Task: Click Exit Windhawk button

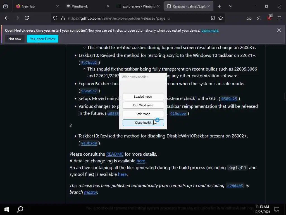Action: point(143,105)
